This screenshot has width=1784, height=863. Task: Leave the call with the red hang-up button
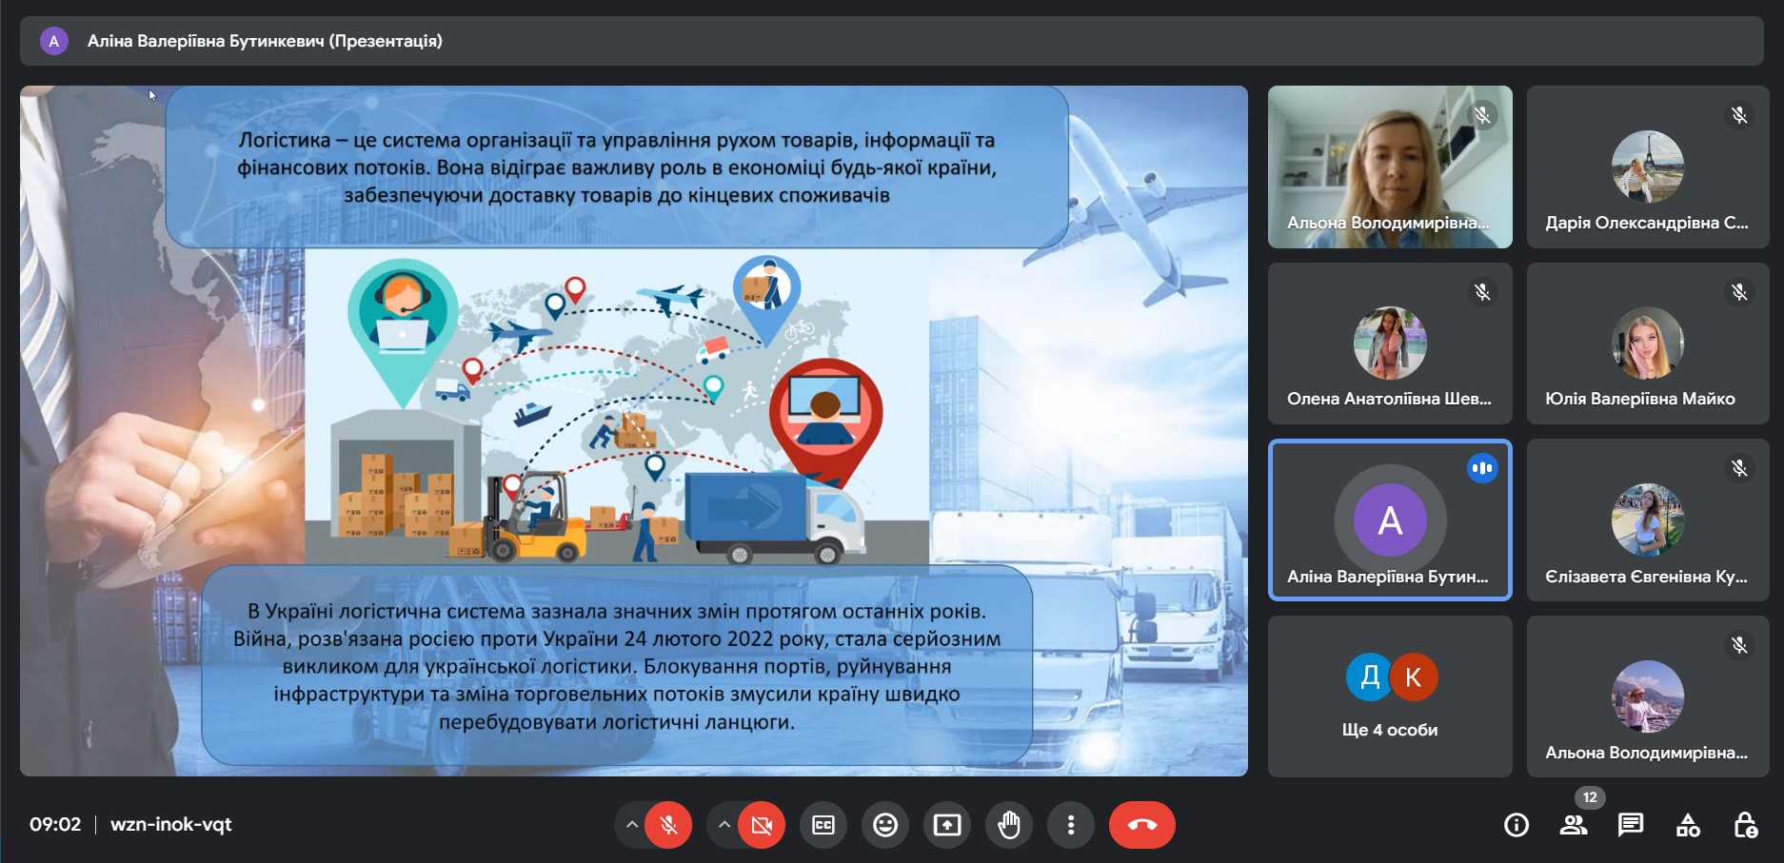click(x=1141, y=825)
